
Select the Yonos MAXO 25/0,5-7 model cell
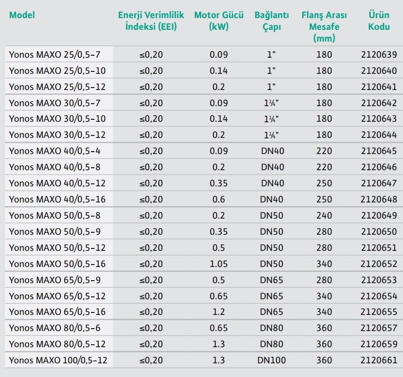pyautogui.click(x=59, y=54)
